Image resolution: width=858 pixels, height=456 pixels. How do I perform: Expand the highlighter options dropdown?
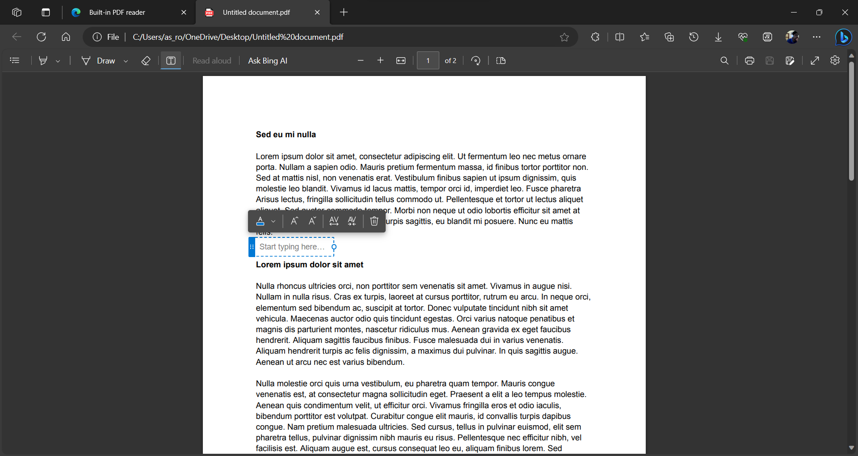[x=58, y=60]
